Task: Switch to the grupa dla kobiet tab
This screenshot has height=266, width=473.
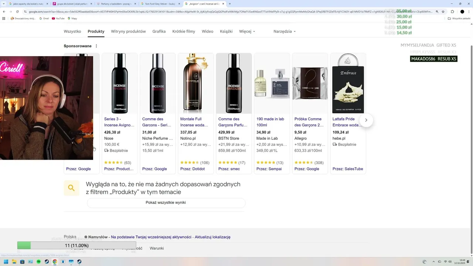Action: pyautogui.click(x=73, y=4)
